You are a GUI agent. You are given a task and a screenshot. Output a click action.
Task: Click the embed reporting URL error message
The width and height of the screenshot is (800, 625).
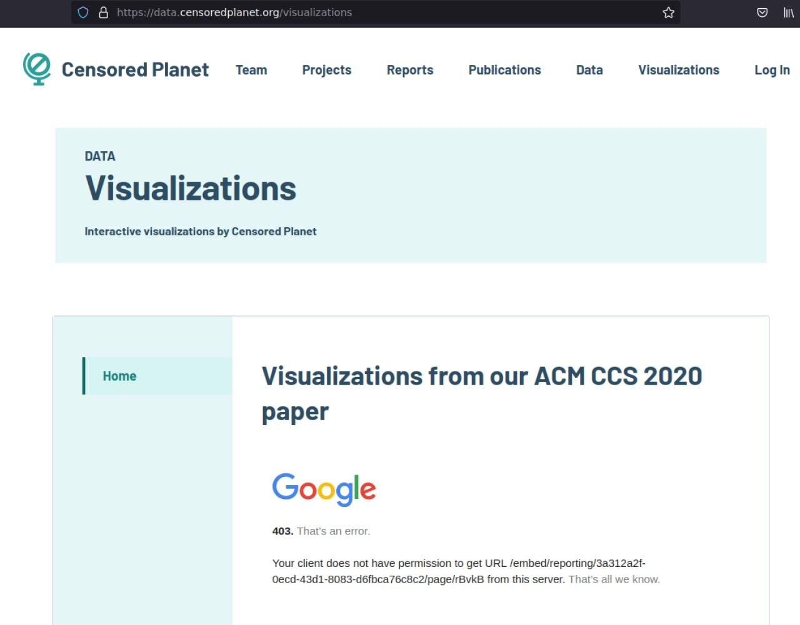(x=466, y=571)
